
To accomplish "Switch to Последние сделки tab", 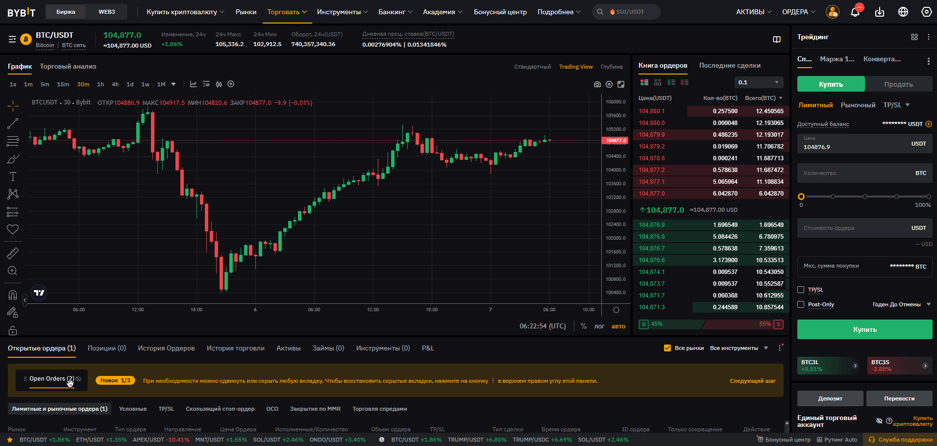I will click(730, 65).
